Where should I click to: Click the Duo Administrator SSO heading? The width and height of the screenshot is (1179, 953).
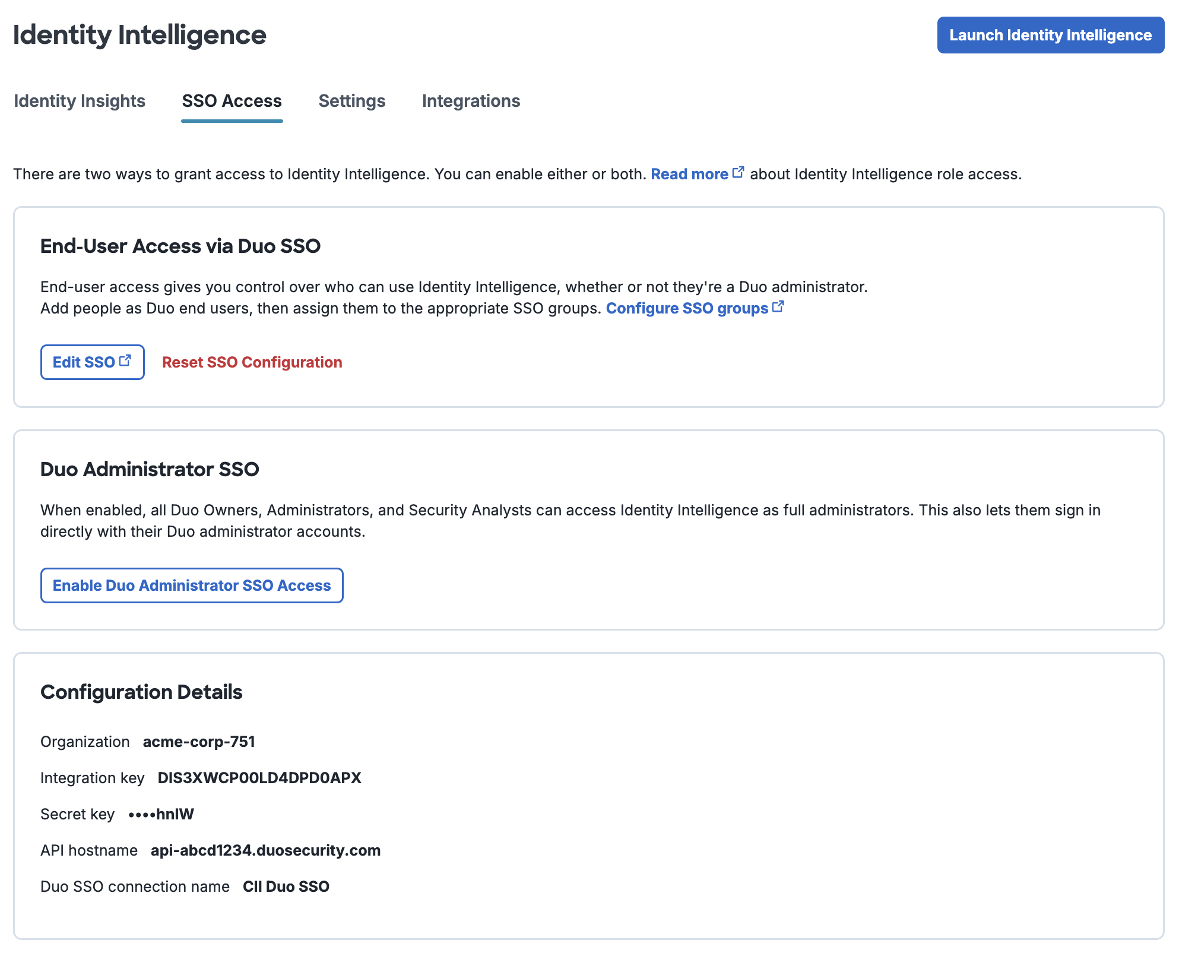(150, 469)
